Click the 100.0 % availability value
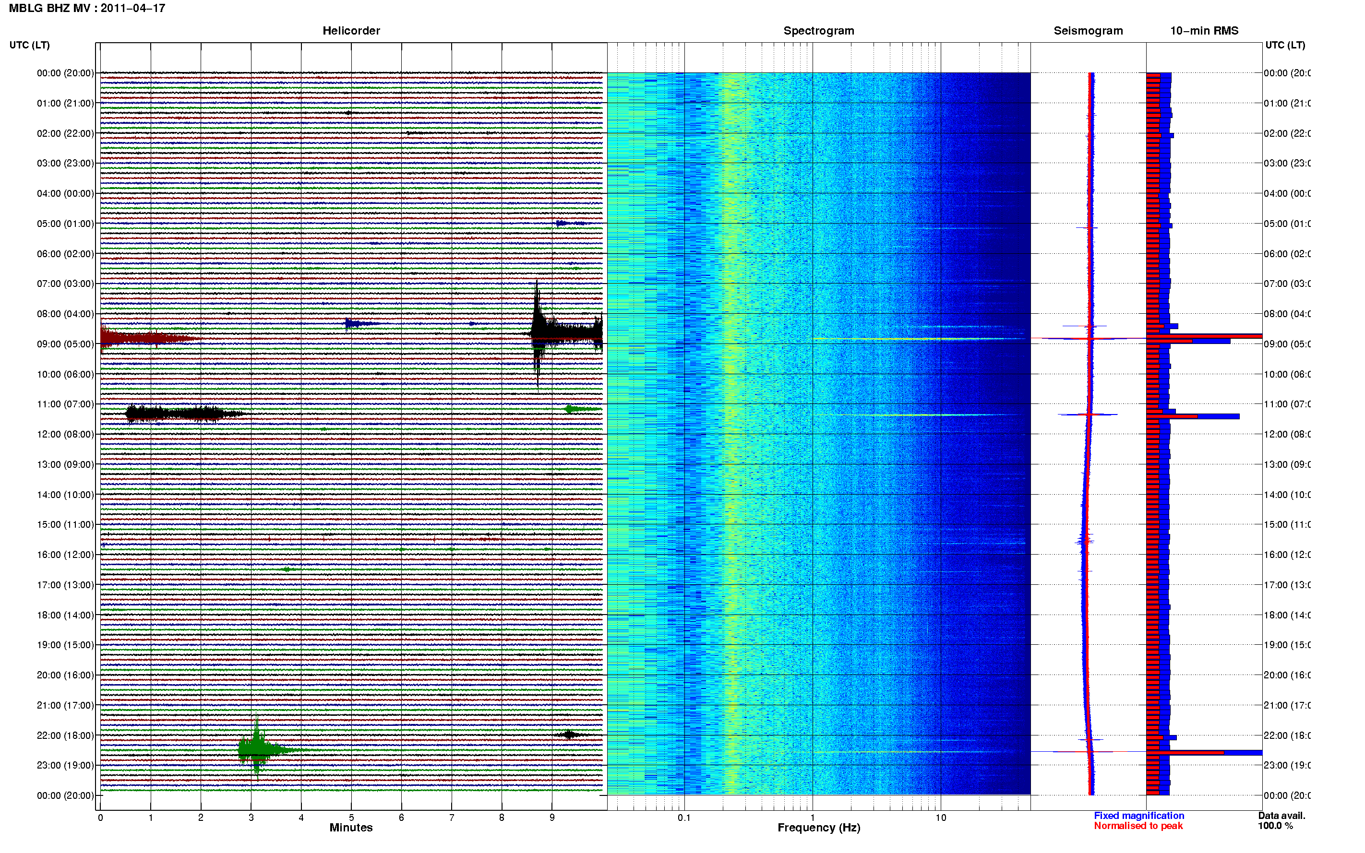The width and height of the screenshot is (1365, 853). click(x=1275, y=826)
